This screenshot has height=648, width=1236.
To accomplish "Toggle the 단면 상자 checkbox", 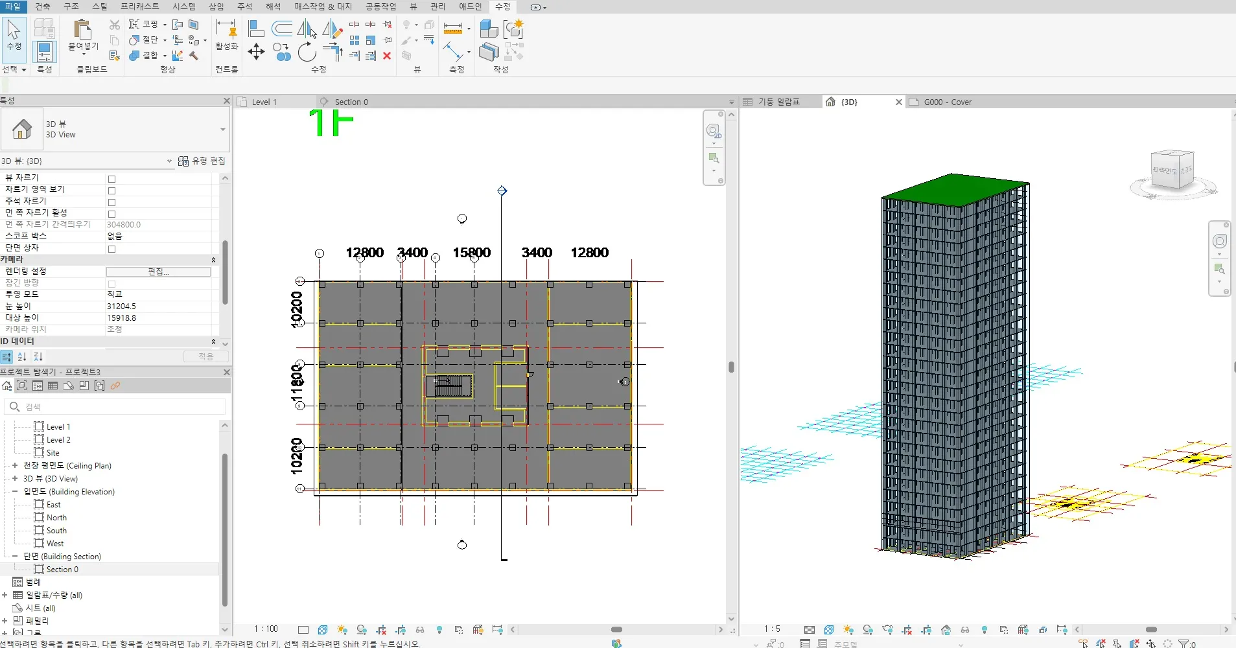I will tap(111, 249).
